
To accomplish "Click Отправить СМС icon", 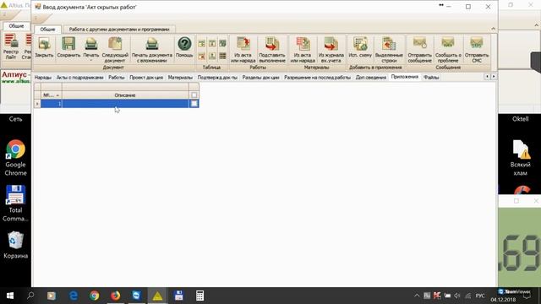I will pyautogui.click(x=477, y=50).
